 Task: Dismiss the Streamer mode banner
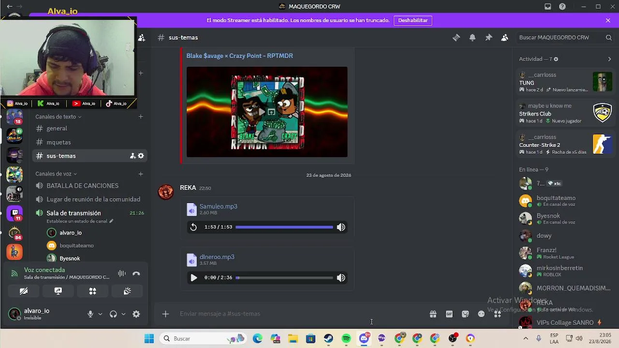pyautogui.click(x=608, y=20)
